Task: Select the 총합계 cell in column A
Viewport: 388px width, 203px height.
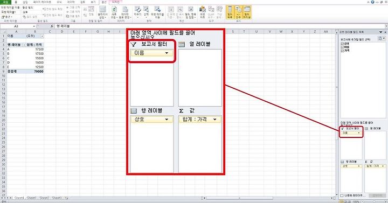Action: coord(16,72)
